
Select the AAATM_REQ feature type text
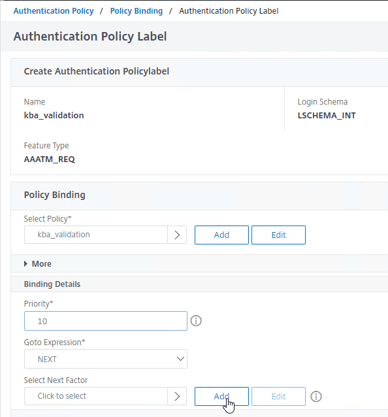50,159
